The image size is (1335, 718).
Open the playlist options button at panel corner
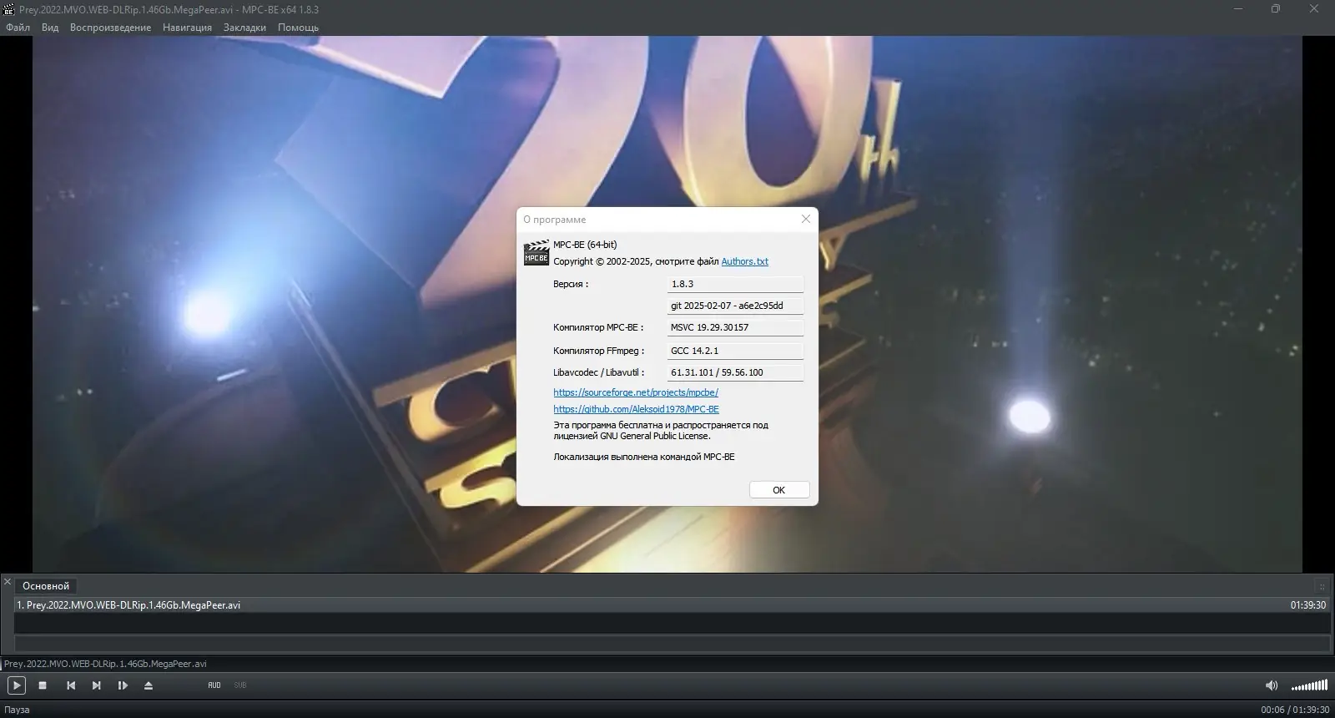pos(1322,586)
